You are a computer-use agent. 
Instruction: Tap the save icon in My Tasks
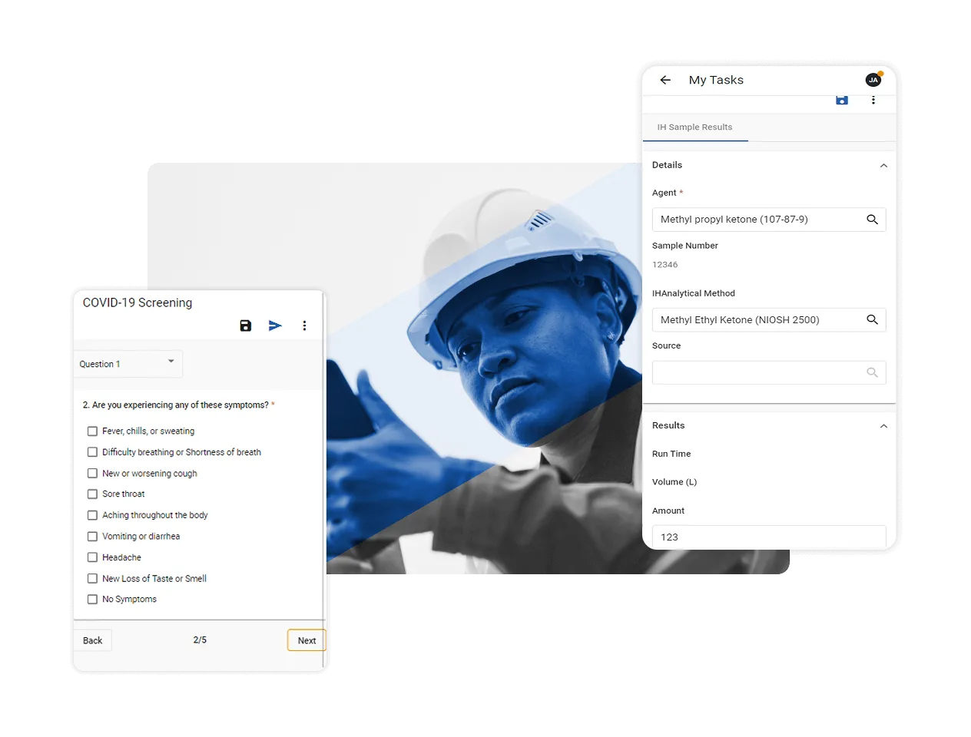pos(842,100)
